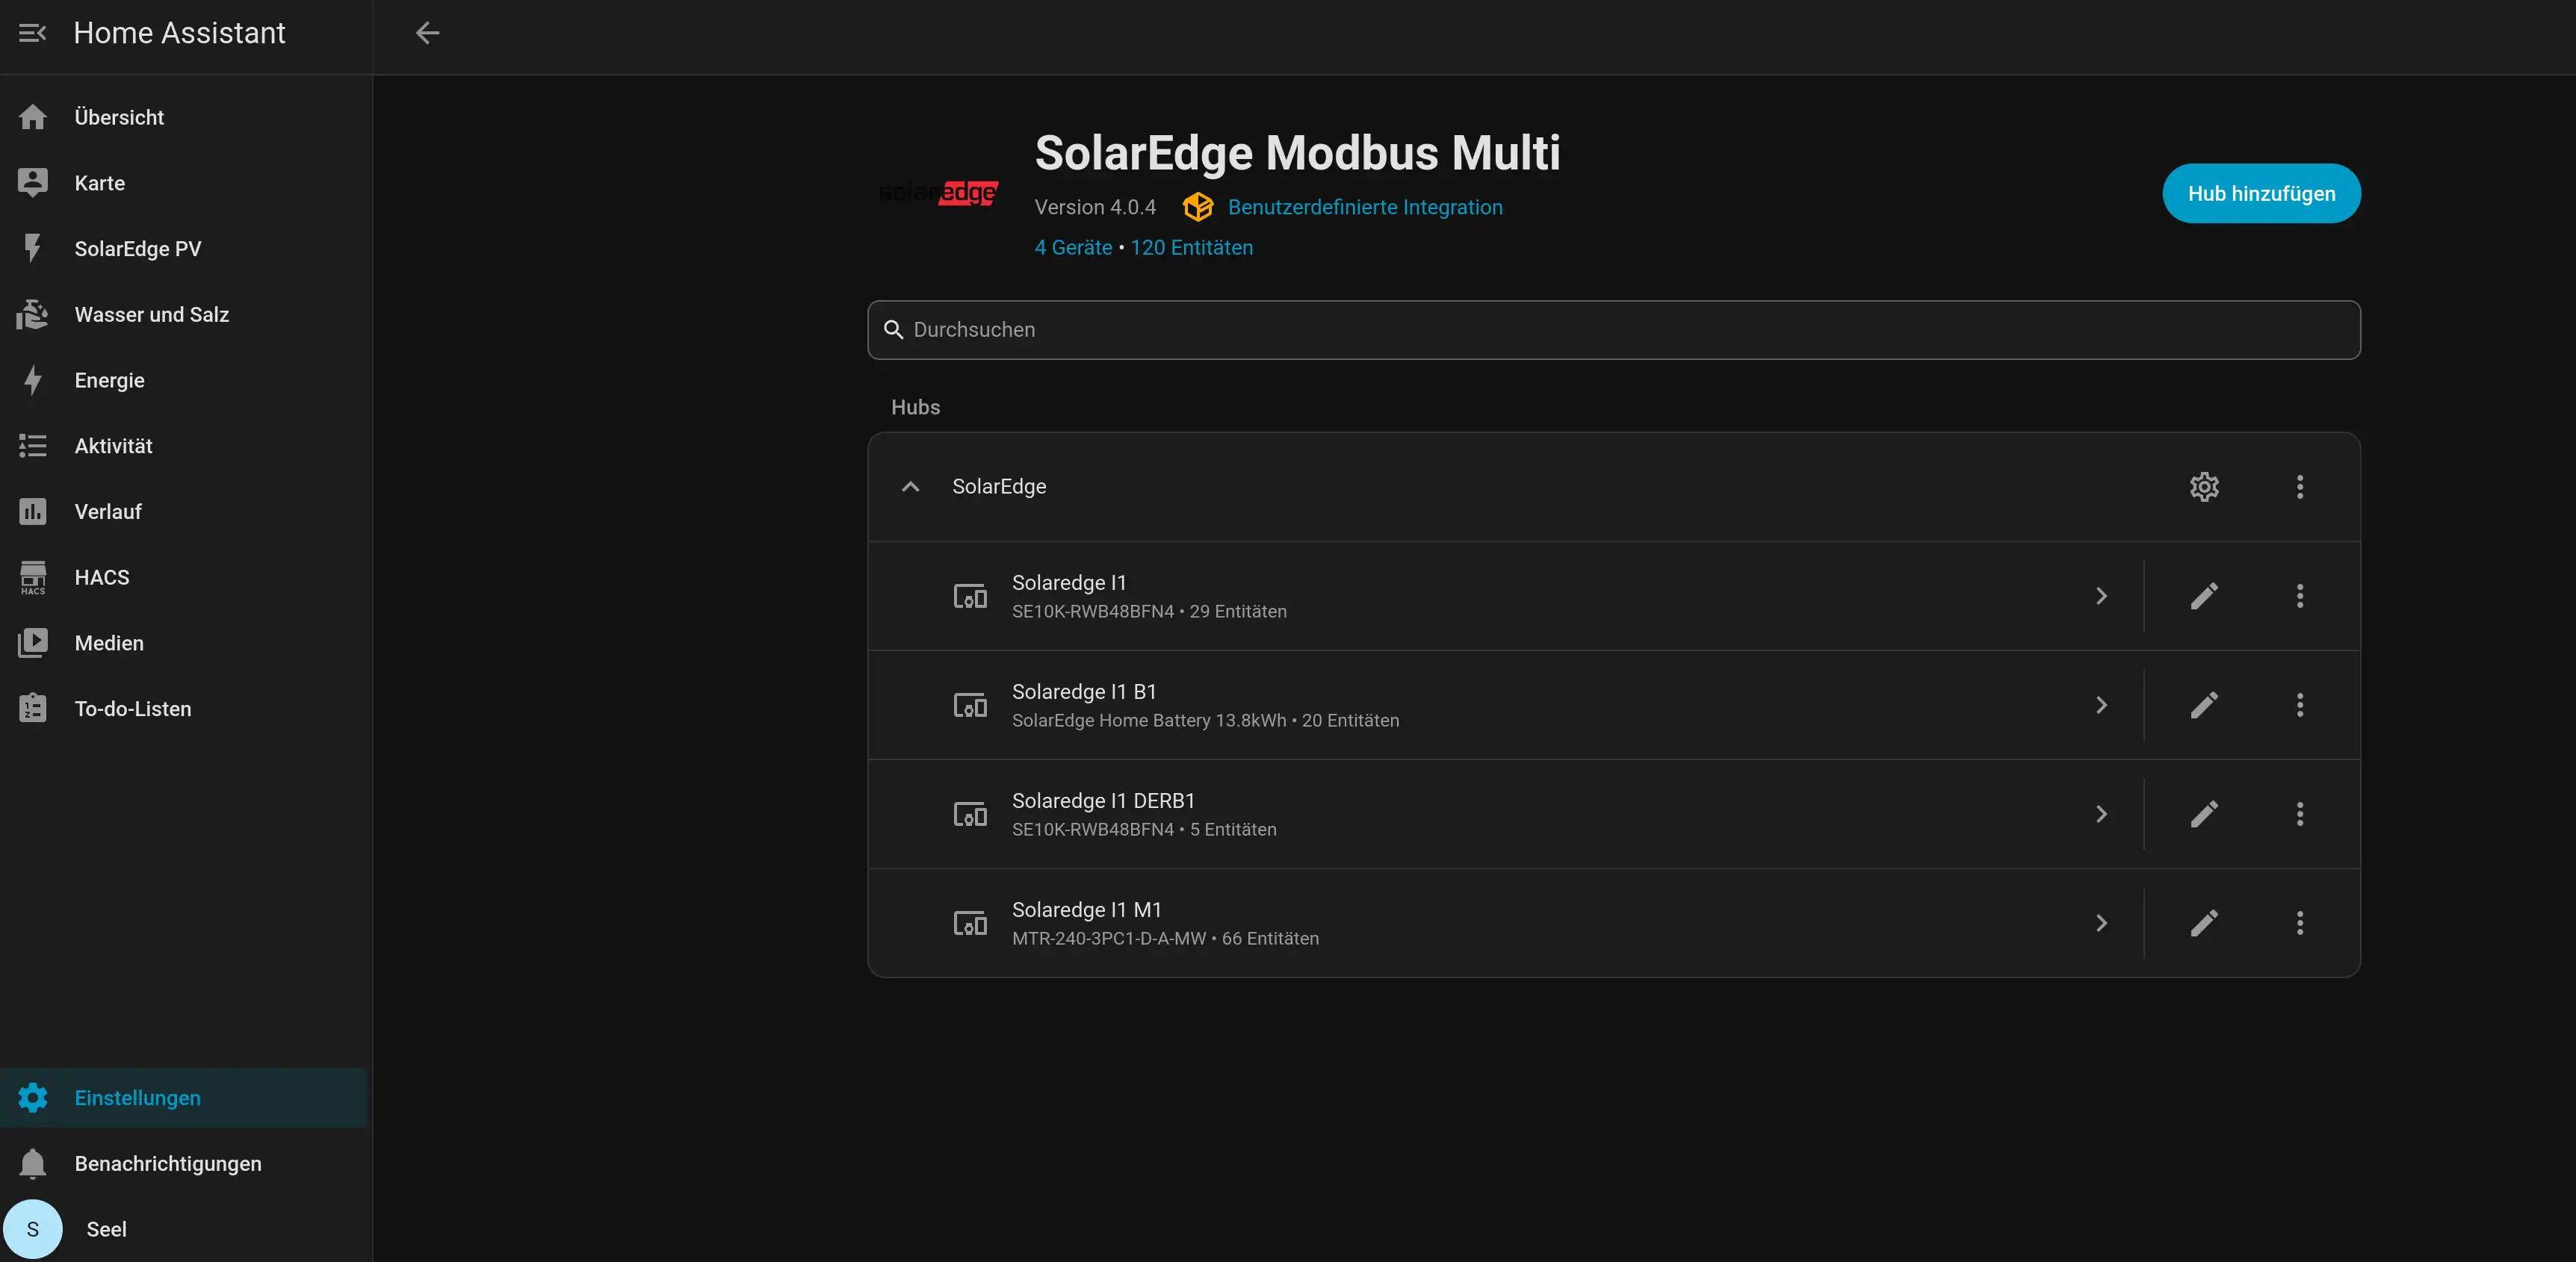Open SolarEdge hub configuration gear
Image resolution: width=2576 pixels, height=1262 pixels.
[2204, 487]
